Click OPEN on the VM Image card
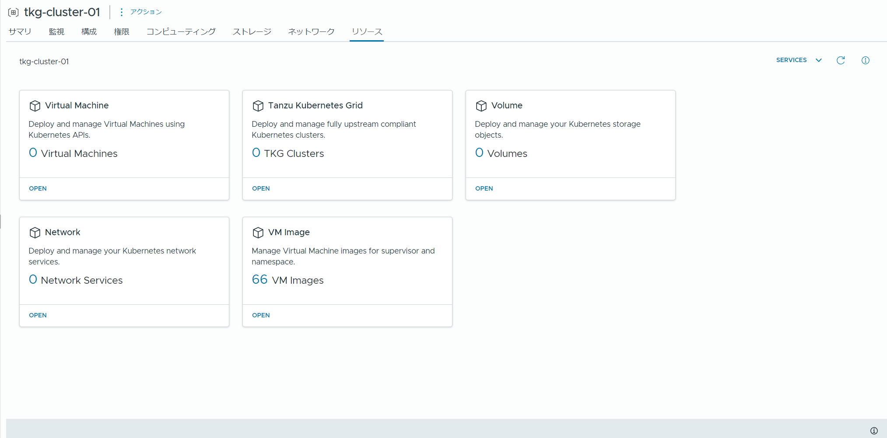This screenshot has width=887, height=438. (x=261, y=315)
